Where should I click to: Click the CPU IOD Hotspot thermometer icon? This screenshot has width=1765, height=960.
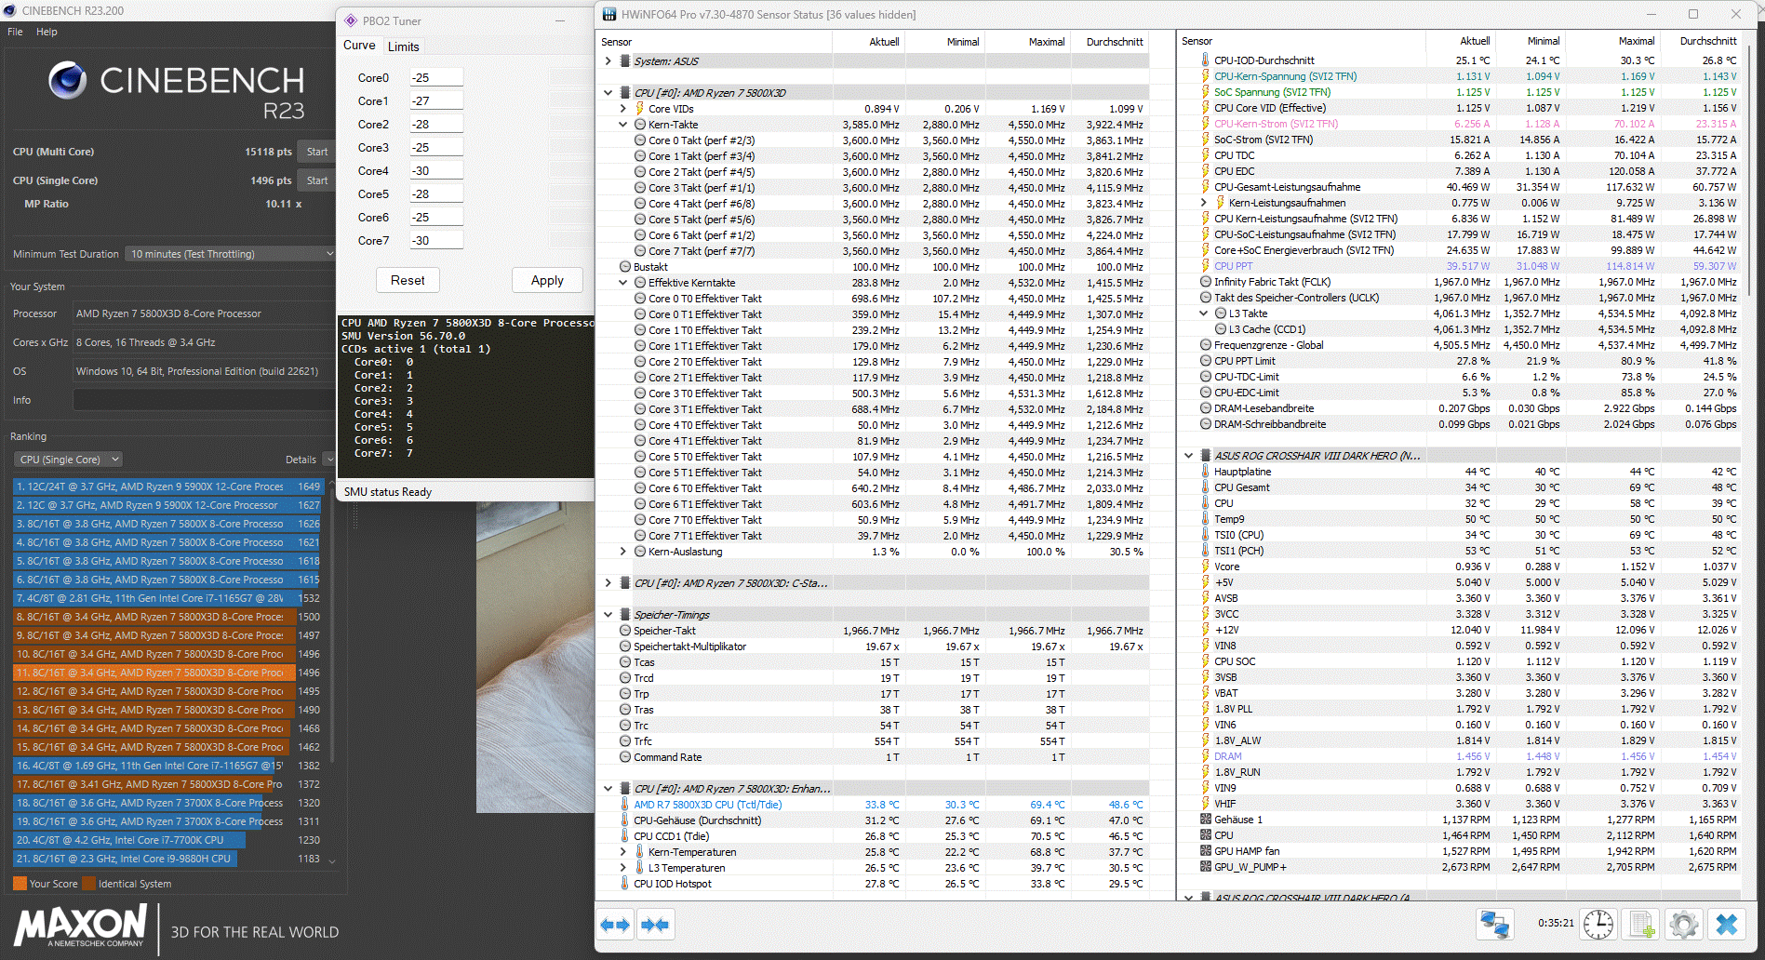[x=625, y=884]
